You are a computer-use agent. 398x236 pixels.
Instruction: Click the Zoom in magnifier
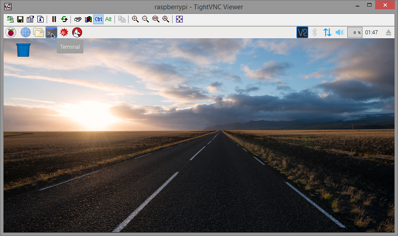(135, 19)
